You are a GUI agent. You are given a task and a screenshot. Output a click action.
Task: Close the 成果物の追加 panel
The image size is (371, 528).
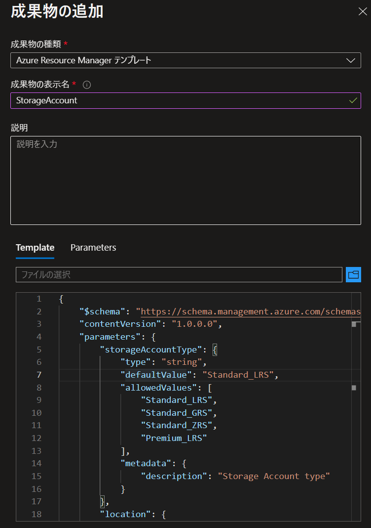362,12
